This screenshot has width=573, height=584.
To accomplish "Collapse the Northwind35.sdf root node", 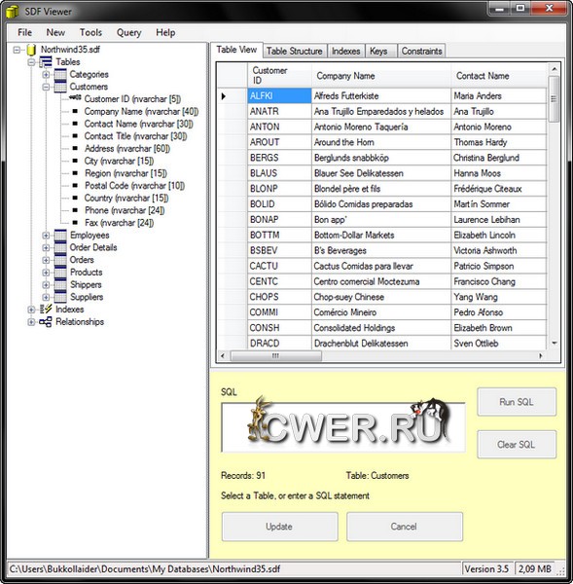I will 17,50.
